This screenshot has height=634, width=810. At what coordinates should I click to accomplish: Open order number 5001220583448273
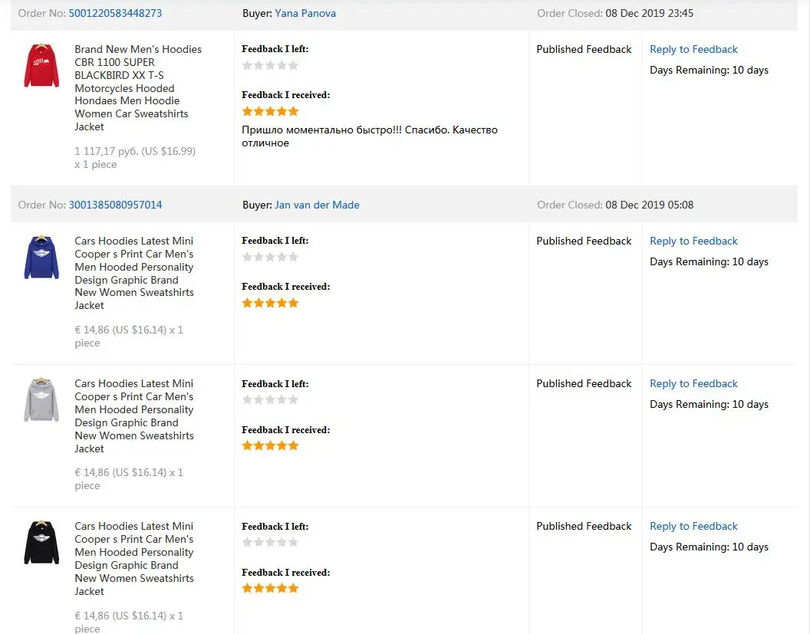(115, 13)
